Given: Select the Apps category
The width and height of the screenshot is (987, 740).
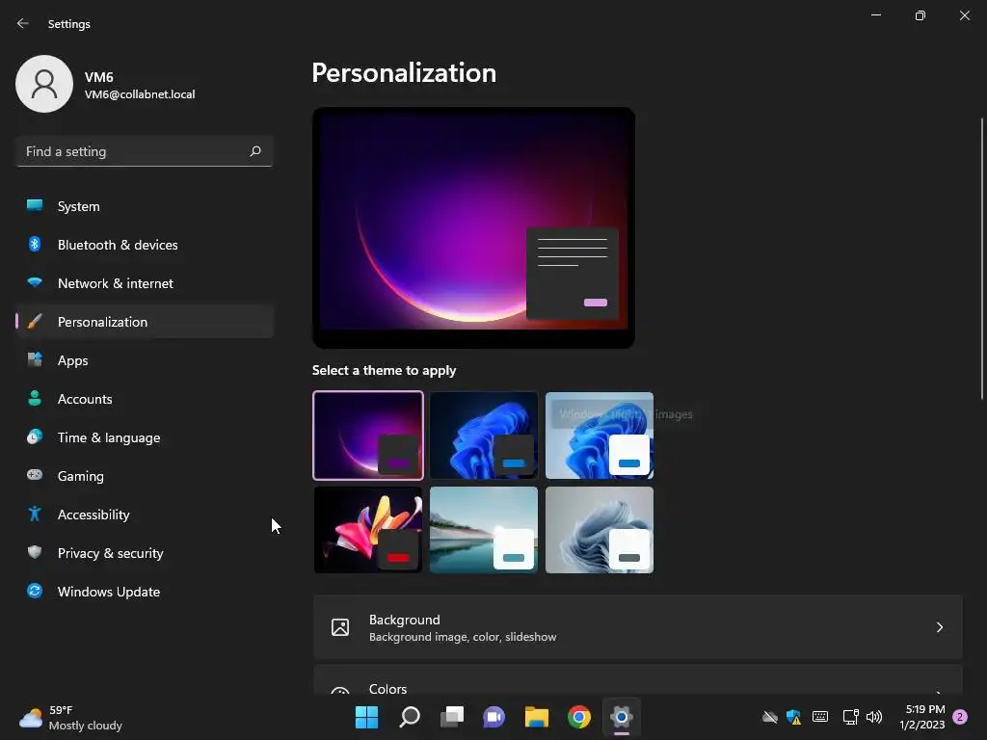Looking at the screenshot, I should tap(145, 360).
